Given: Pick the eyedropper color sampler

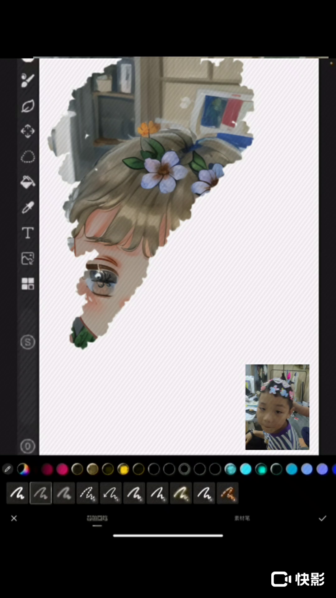Looking at the screenshot, I should (x=28, y=207).
